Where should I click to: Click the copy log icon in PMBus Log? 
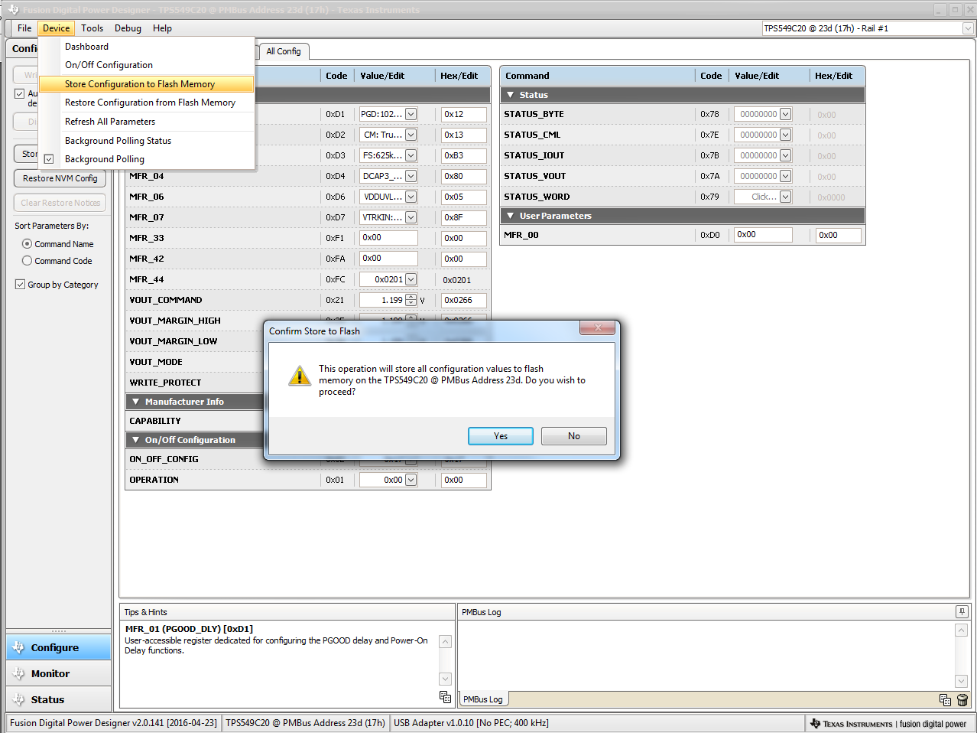pyautogui.click(x=945, y=699)
